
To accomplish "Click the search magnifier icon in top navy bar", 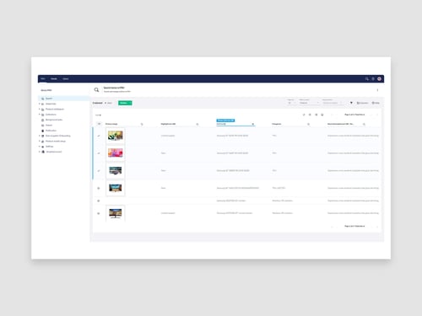I will click(x=367, y=79).
